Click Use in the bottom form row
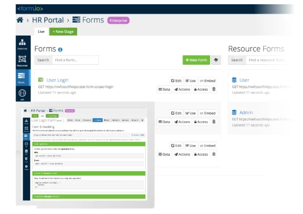Screen dimensions: 303x214 coord(191,145)
